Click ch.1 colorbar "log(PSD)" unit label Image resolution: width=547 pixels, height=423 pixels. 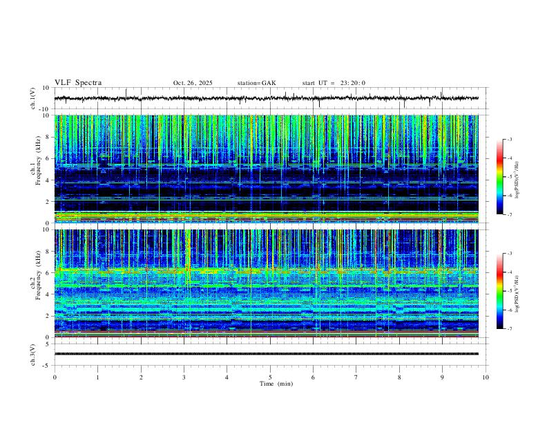point(517,180)
